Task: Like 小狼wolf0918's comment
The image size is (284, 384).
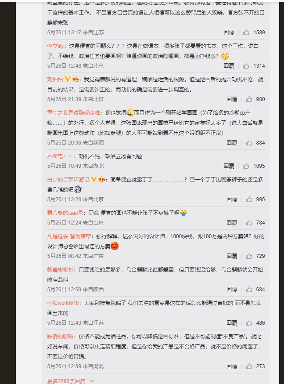Action: click(249, 322)
